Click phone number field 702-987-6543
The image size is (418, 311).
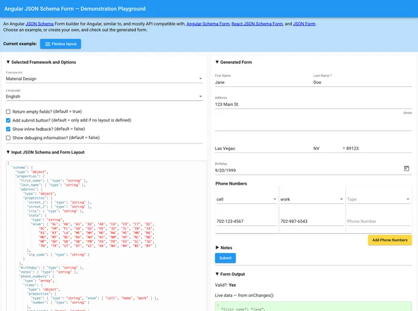pyautogui.click(x=312, y=221)
